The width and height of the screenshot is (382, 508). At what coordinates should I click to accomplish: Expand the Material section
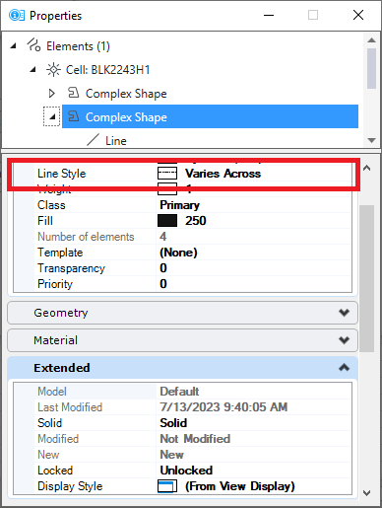[344, 340]
